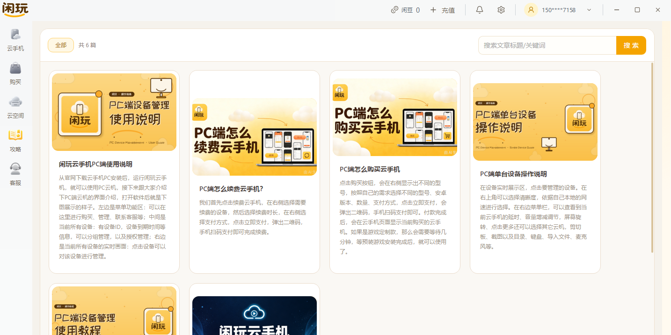Click the 闲玩 logo at top left
671x335 pixels.
(15, 9)
